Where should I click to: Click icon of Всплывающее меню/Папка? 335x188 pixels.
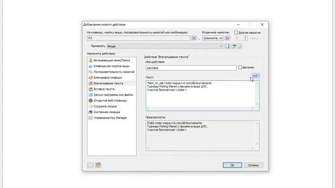click(x=91, y=61)
